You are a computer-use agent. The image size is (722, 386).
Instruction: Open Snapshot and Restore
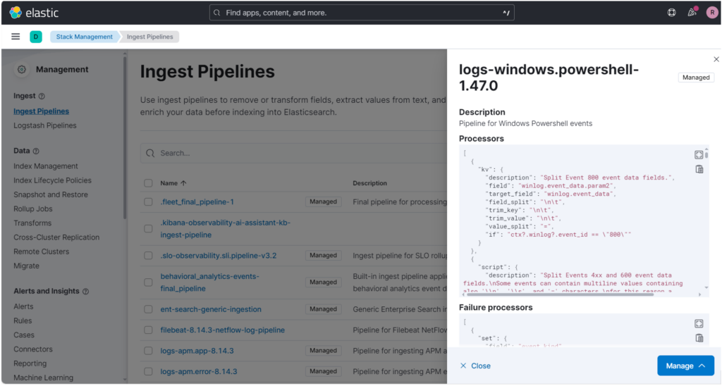click(x=51, y=194)
